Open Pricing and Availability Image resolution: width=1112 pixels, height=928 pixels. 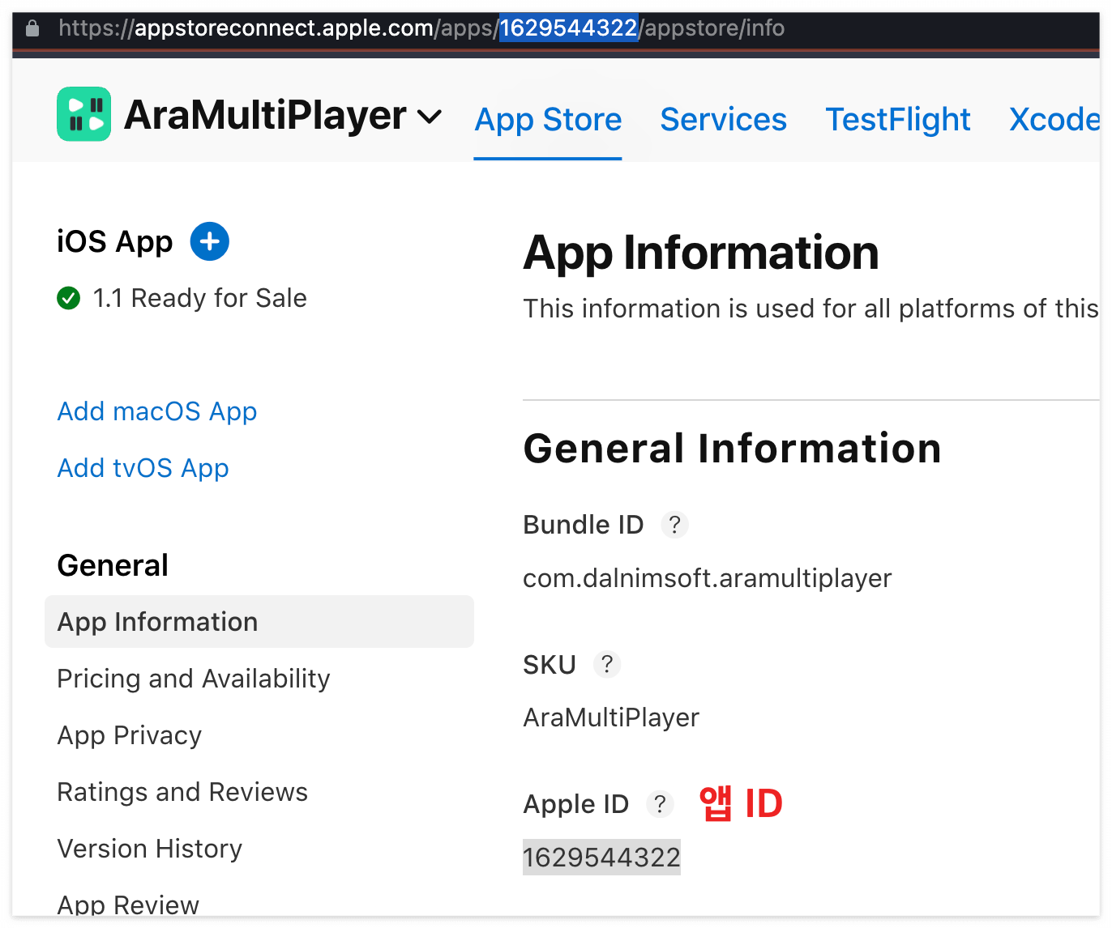point(194,679)
